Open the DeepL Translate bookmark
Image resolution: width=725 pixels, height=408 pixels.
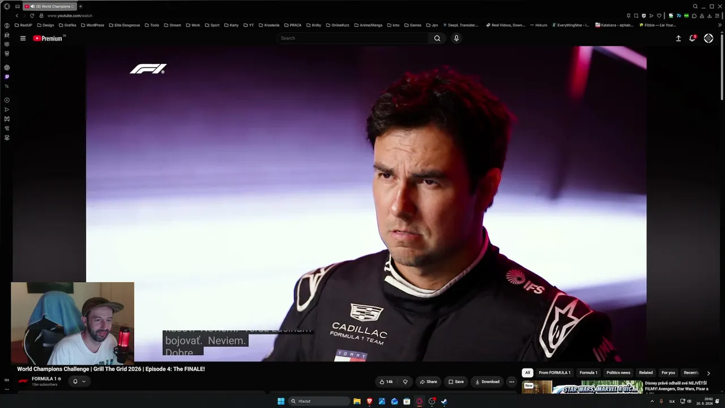click(460, 25)
